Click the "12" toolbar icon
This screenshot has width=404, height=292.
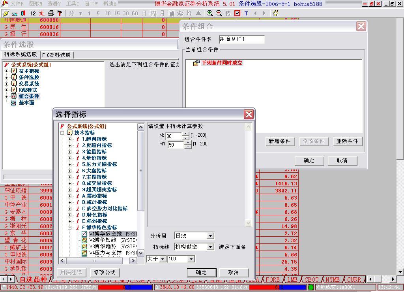point(32,13)
